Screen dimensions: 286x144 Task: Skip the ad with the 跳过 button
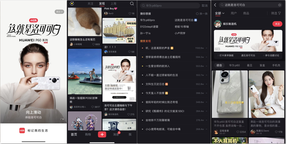click(59, 12)
